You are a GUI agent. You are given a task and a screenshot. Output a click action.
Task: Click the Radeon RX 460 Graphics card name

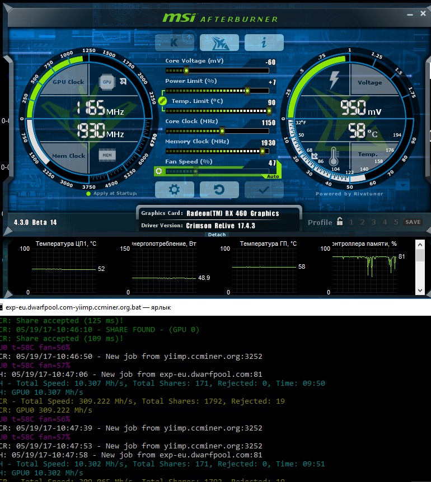click(x=233, y=213)
